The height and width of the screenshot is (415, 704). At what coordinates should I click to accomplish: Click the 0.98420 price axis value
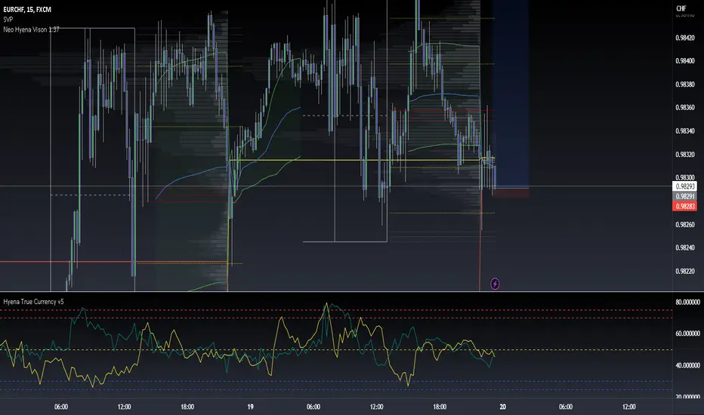tap(684, 38)
